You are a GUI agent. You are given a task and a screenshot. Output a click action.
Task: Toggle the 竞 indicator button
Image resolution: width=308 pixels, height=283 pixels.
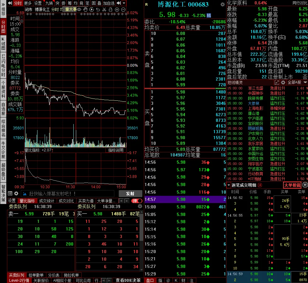(82, 3)
